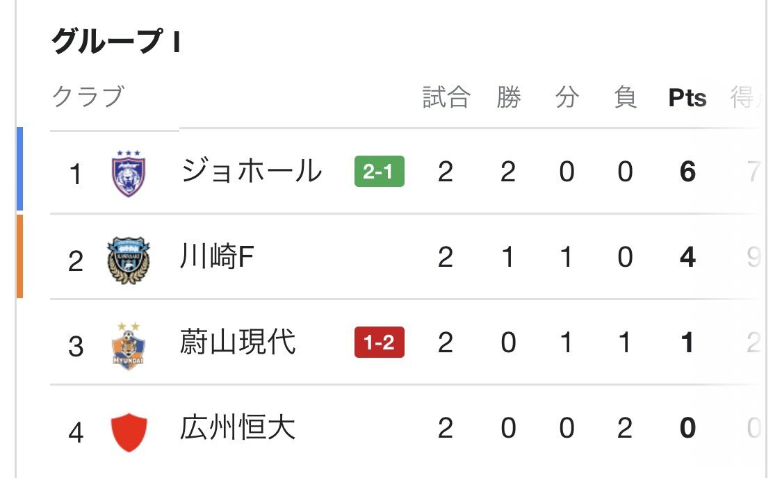Click the 分 column header

567,97
